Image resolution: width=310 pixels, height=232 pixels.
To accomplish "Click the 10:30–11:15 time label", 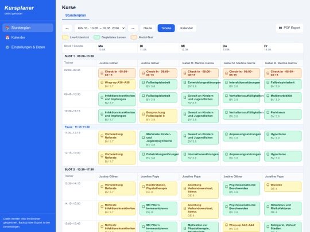I will coord(72,111).
